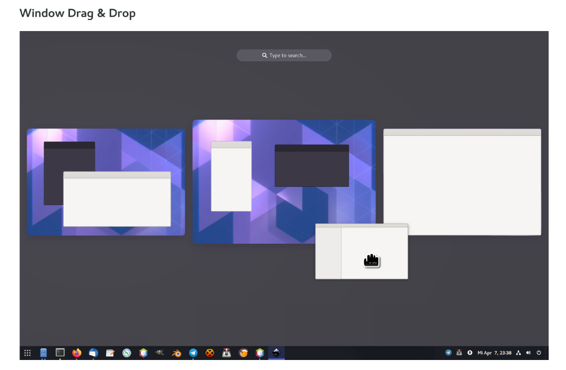Viewport: 566px width, 370px height.
Task: Open the email client from the dock
Action: (x=93, y=353)
